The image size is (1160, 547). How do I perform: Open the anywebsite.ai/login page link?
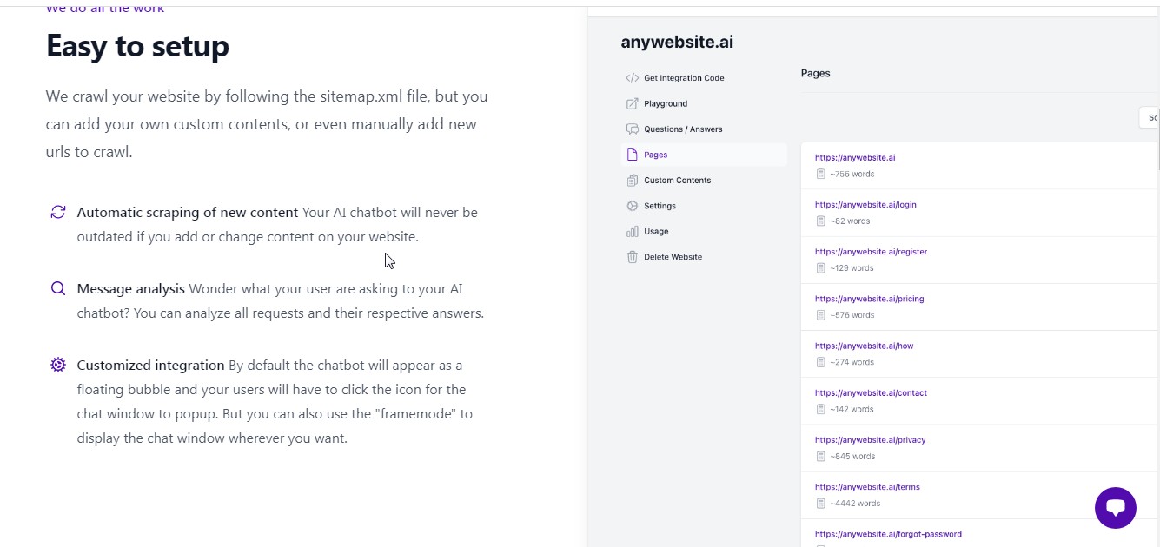tap(865, 205)
